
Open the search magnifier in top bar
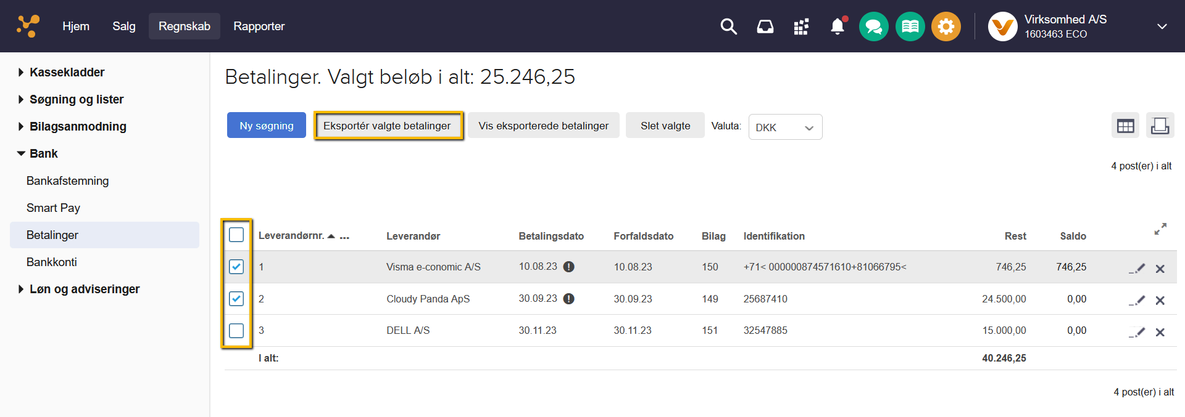[x=728, y=26]
